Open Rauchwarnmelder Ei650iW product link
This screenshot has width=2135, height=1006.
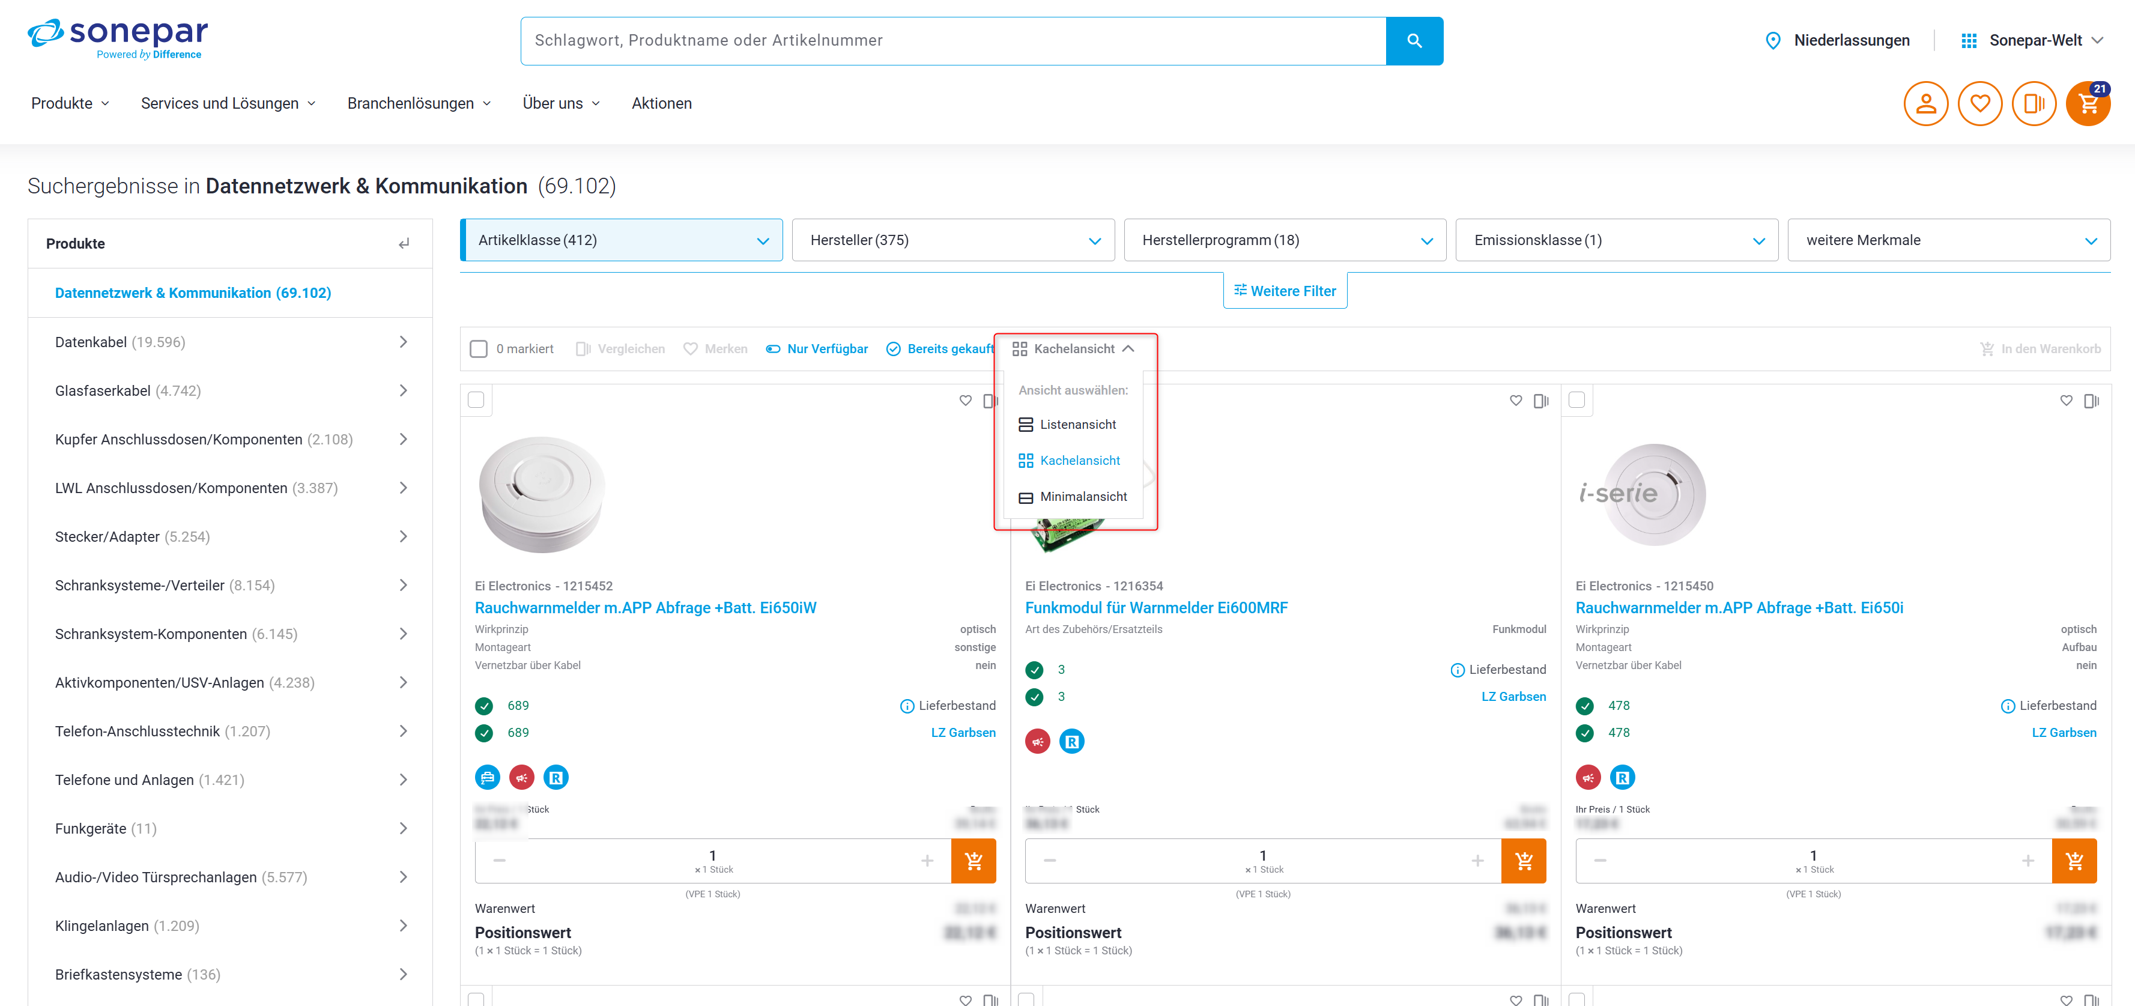click(x=646, y=608)
